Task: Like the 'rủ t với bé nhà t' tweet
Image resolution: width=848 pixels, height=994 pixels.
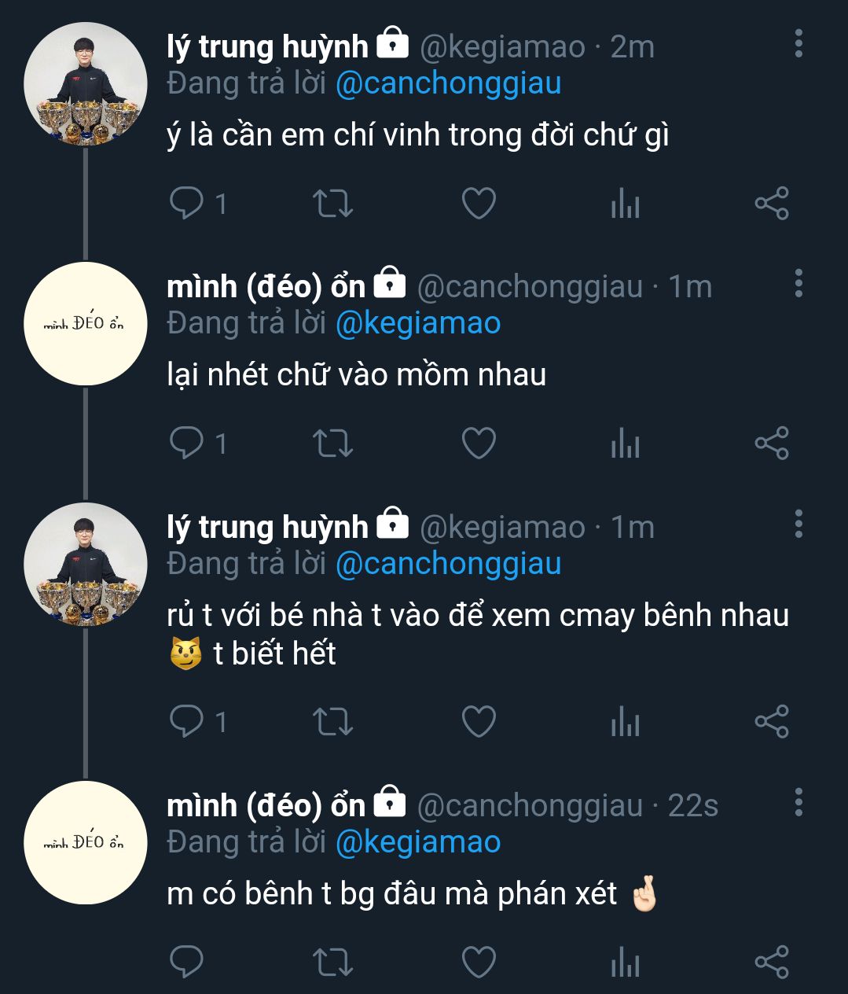Action: [478, 721]
